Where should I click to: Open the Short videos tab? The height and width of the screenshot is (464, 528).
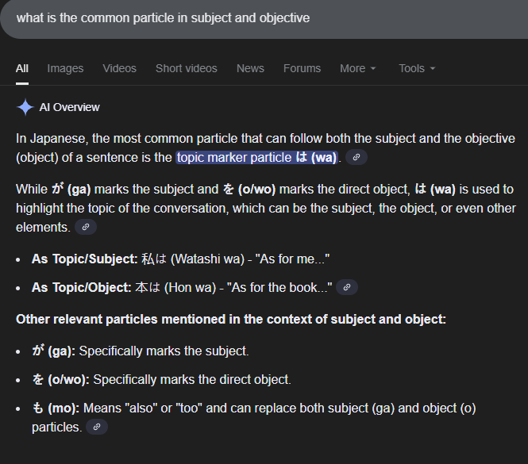tap(187, 69)
